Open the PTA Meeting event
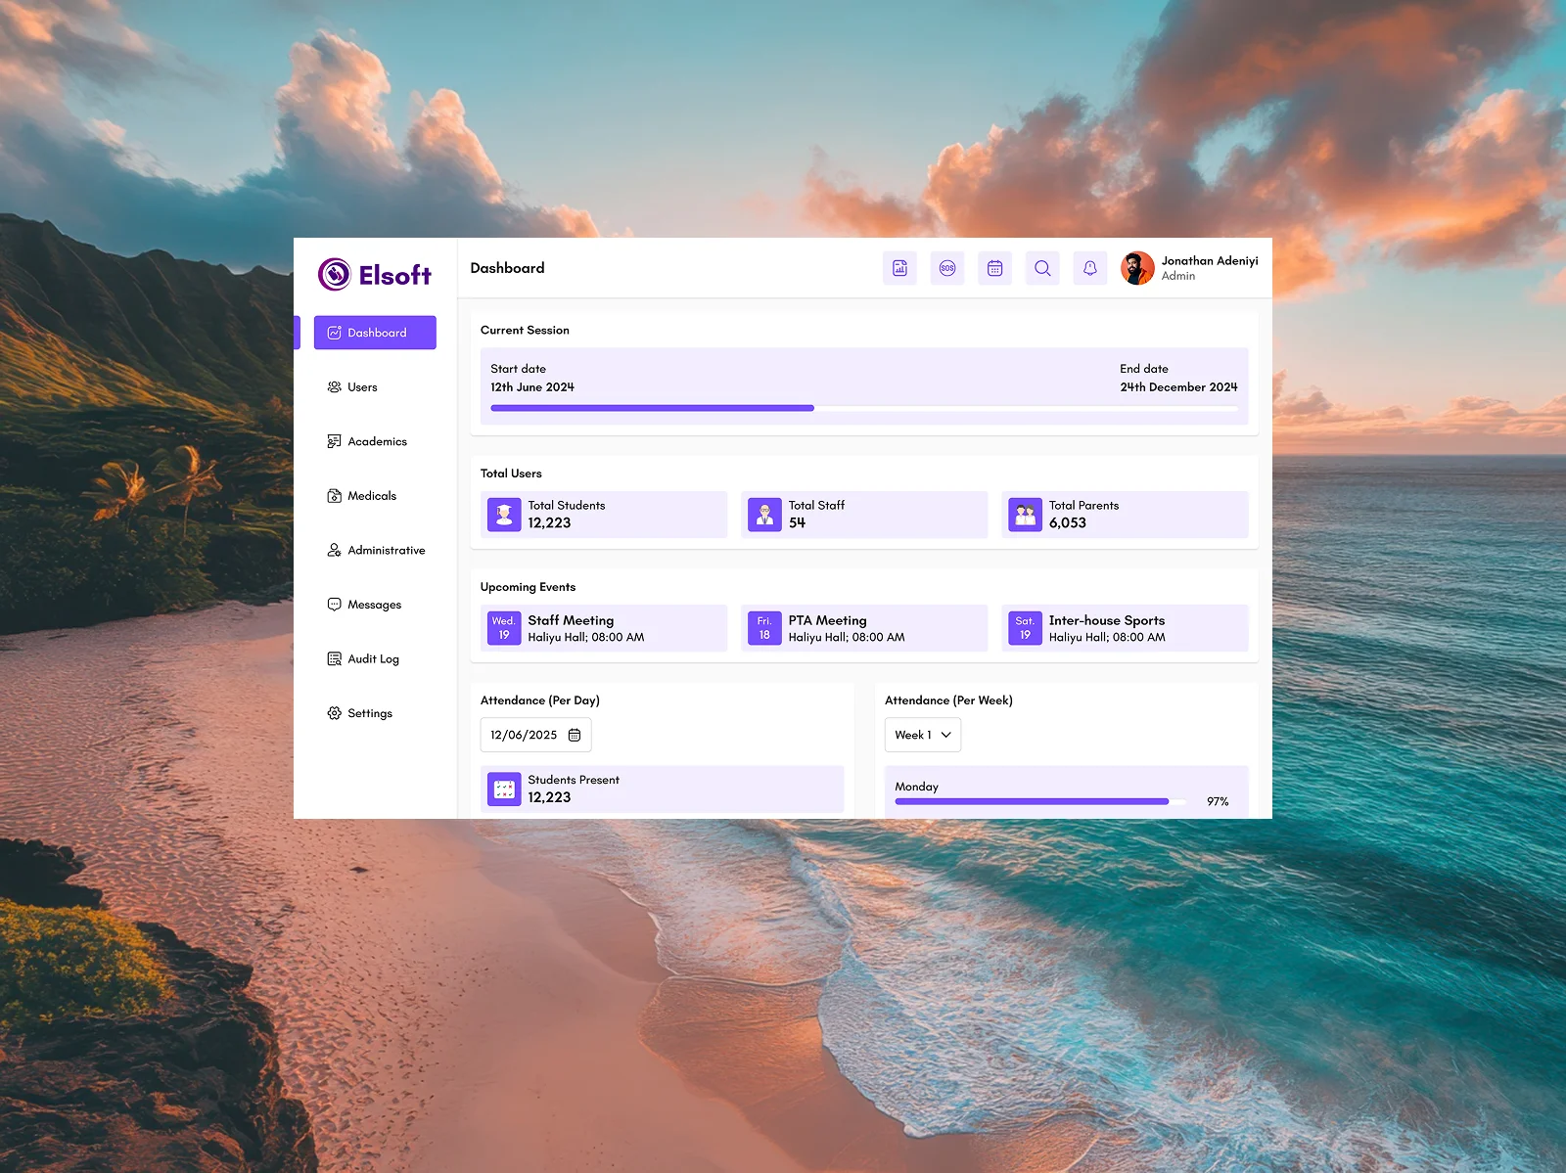This screenshot has width=1566, height=1173. [x=863, y=628]
